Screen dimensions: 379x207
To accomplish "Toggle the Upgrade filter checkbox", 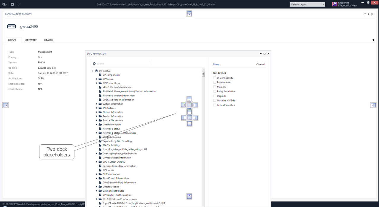I will click(x=215, y=96).
